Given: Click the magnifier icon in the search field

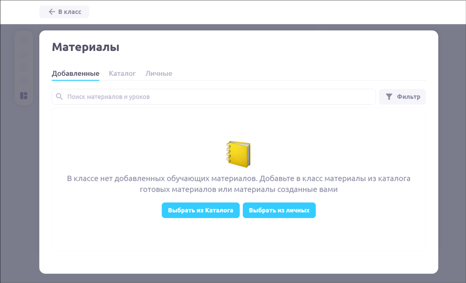Looking at the screenshot, I should [x=59, y=97].
